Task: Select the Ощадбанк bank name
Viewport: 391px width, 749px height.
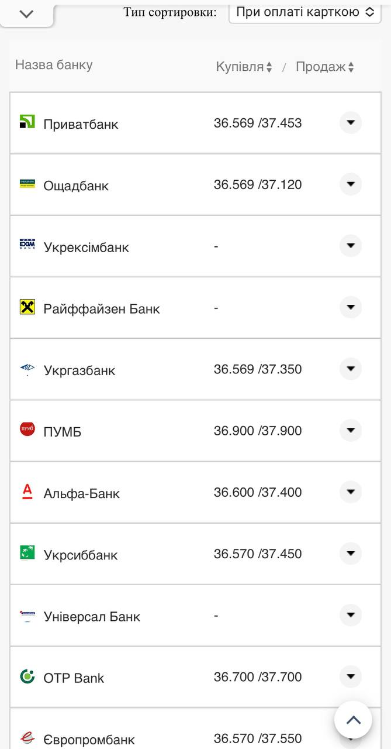Action: pyautogui.click(x=76, y=185)
